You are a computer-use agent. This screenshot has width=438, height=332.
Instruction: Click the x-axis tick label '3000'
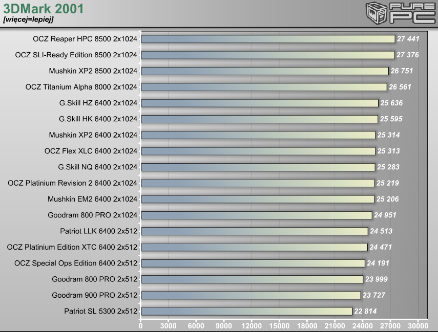(x=168, y=326)
